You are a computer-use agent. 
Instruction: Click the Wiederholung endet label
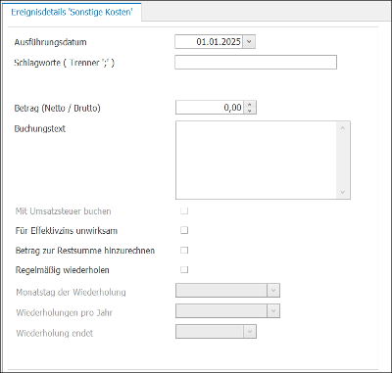point(55,333)
